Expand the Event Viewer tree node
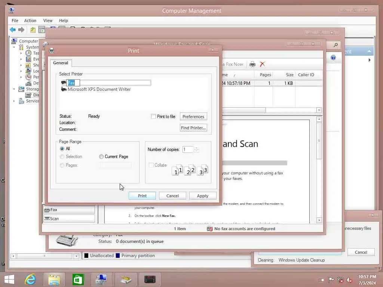Image resolution: width=383 pixels, height=287 pixels. pos(21,59)
